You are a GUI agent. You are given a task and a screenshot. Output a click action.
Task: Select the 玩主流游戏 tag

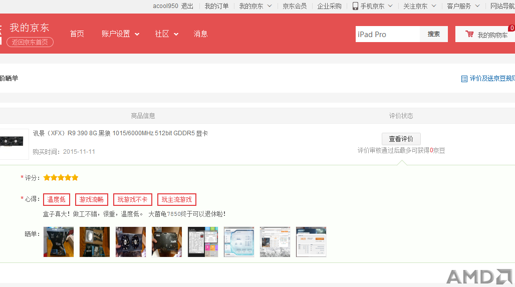tap(177, 200)
